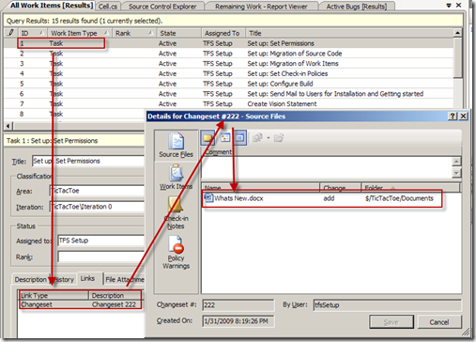Select the Changeset 222 link row
The height and width of the screenshot is (342, 476).
81,304
